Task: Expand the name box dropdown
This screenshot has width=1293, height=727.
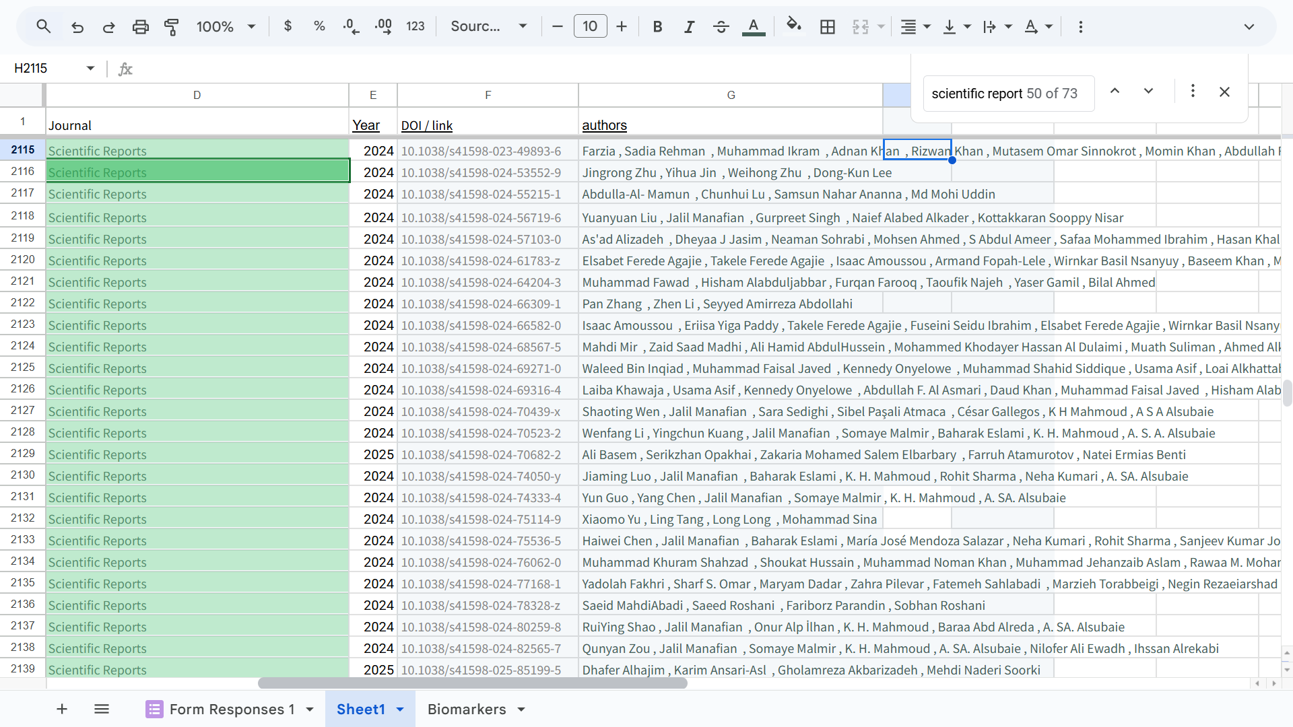Action: click(x=90, y=68)
